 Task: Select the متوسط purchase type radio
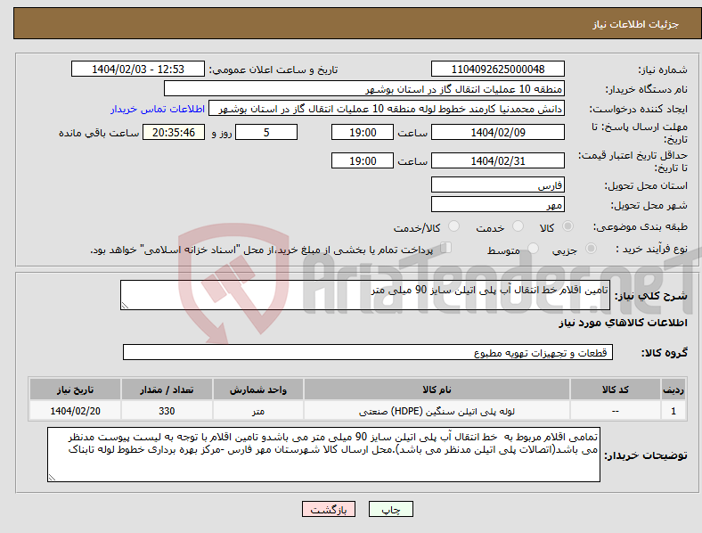(x=533, y=249)
